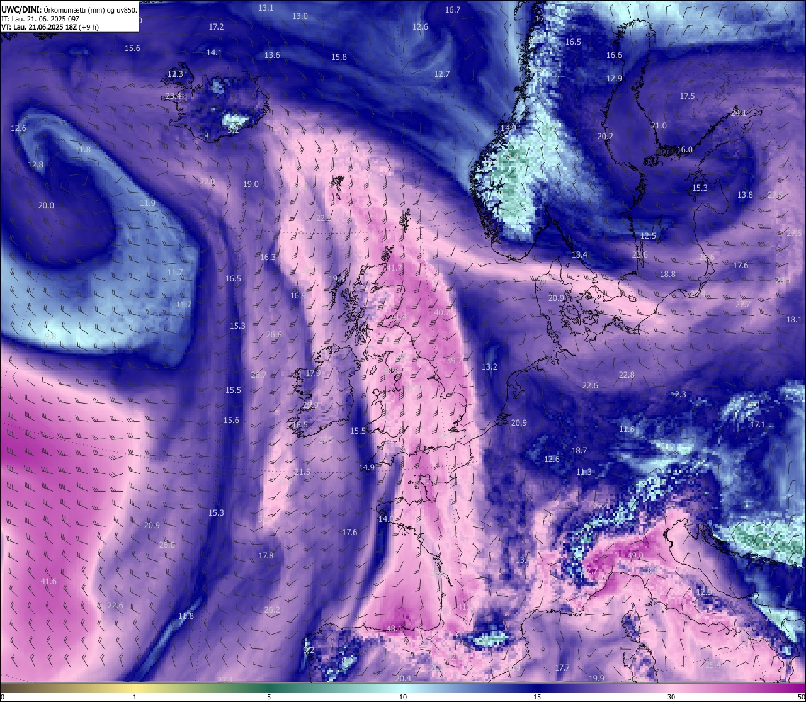Pick the 14.1 value label
806x702 pixels.
[x=214, y=53]
